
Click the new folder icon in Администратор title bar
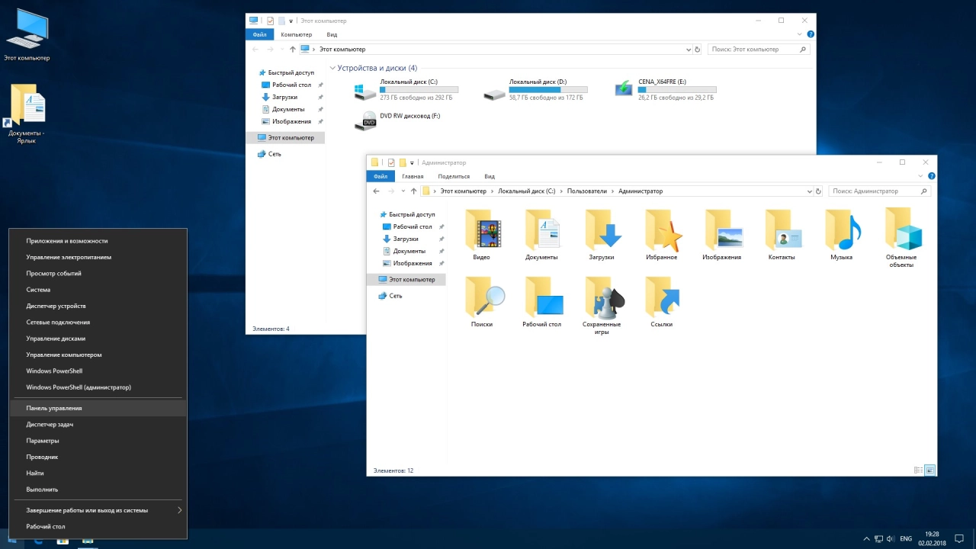click(403, 162)
